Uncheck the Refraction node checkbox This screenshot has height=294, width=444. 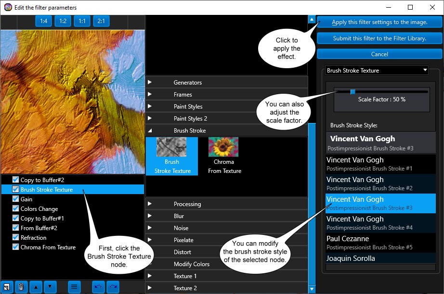15,237
